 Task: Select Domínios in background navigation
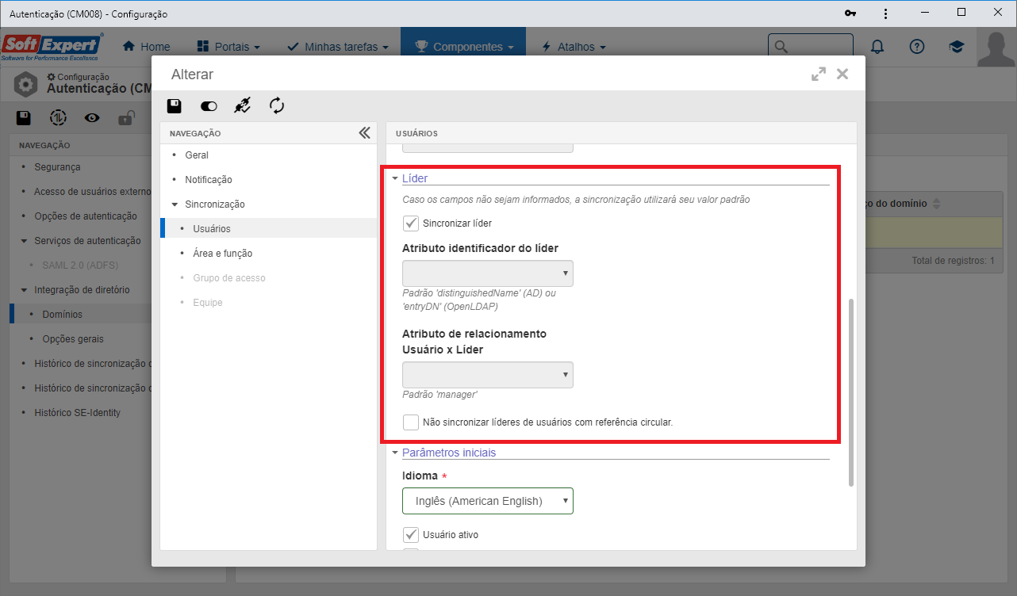click(x=62, y=315)
